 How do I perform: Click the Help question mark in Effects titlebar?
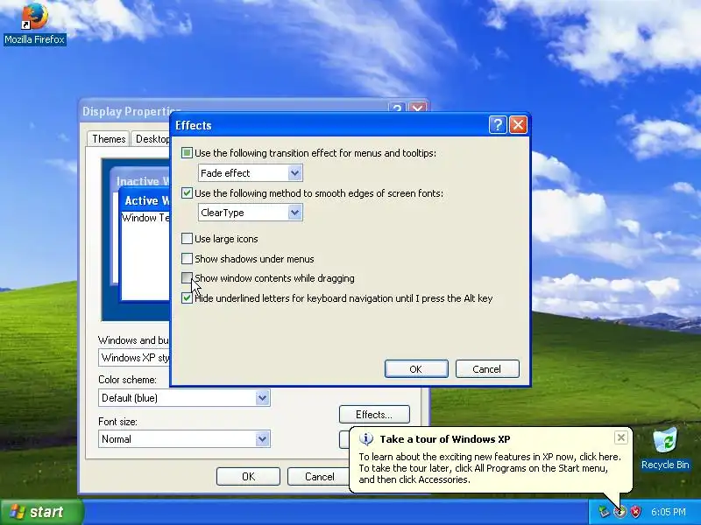click(x=498, y=125)
